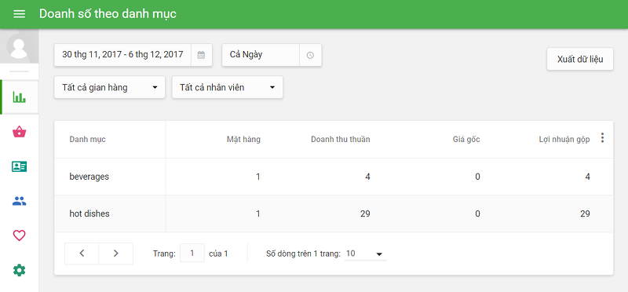Screen dimensions: 628x292
Task: Select the beverages category row
Action: [334, 177]
